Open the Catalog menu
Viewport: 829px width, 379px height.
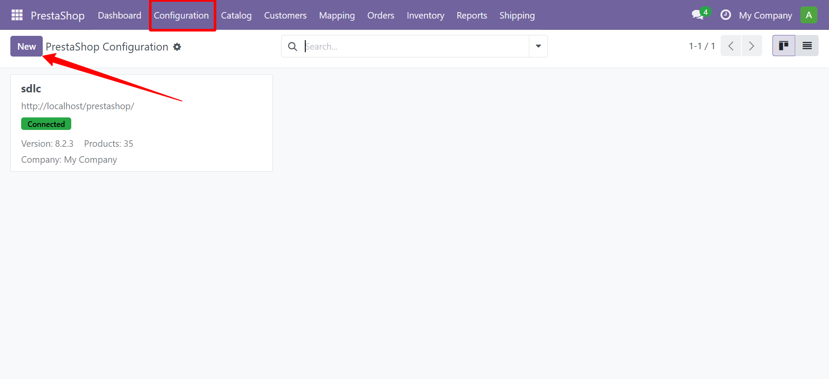(x=236, y=16)
